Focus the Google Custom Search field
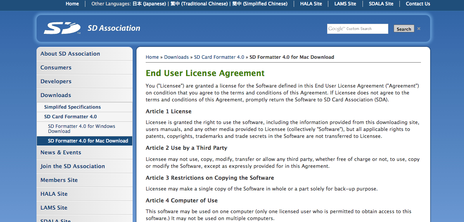Viewport: 464px width, 222px height. pyautogui.click(x=358, y=29)
